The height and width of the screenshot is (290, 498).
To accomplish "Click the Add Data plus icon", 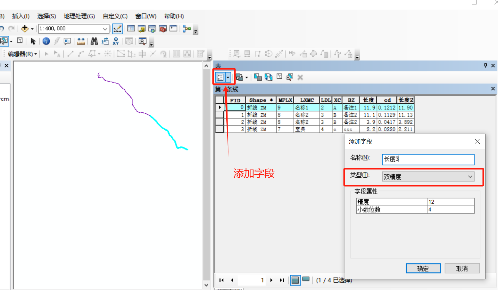I will point(25,28).
